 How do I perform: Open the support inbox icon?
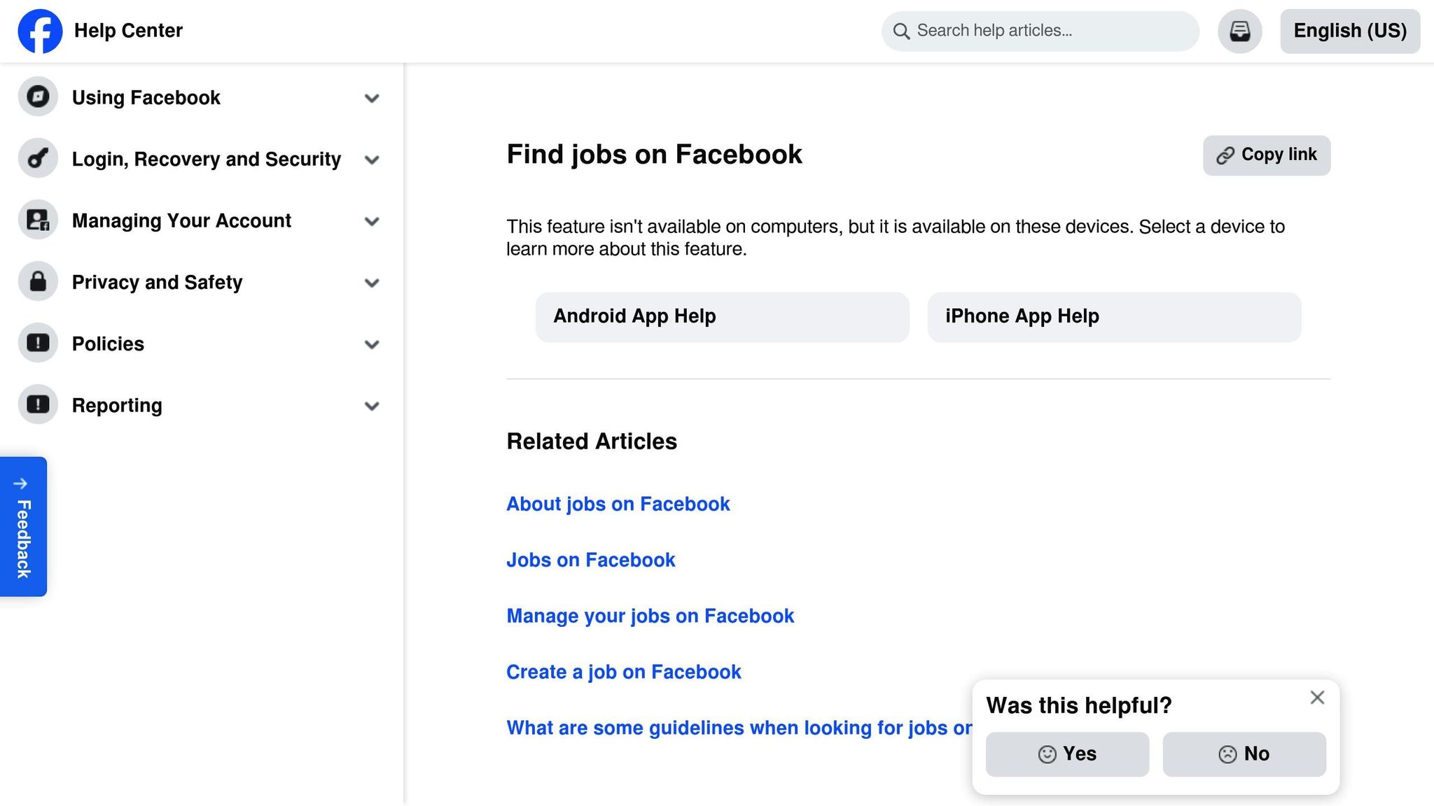tap(1239, 31)
